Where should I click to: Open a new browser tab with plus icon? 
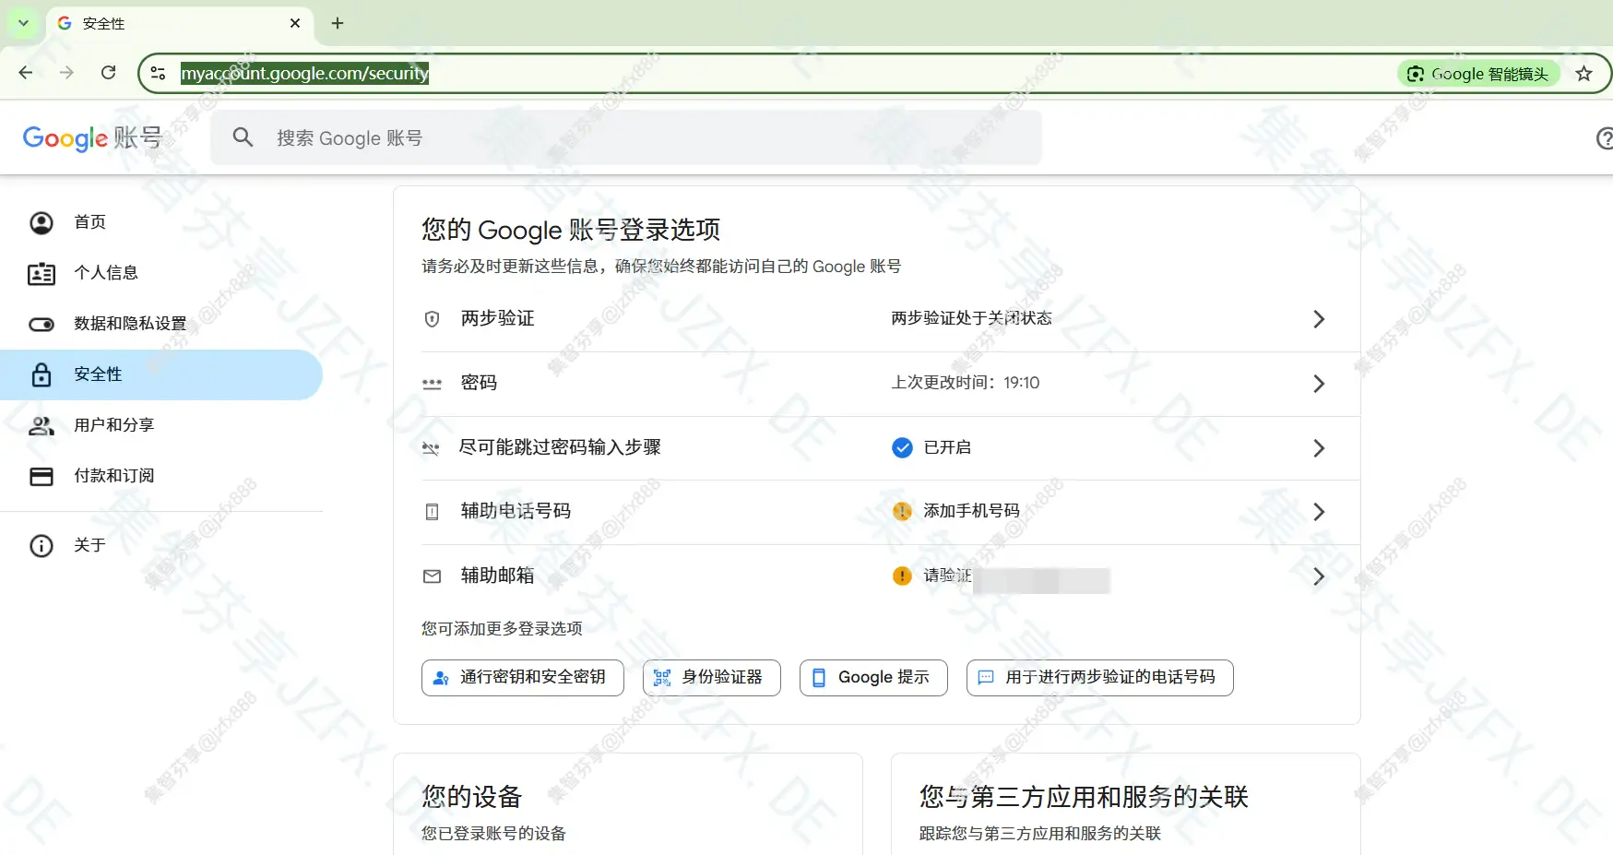click(338, 23)
